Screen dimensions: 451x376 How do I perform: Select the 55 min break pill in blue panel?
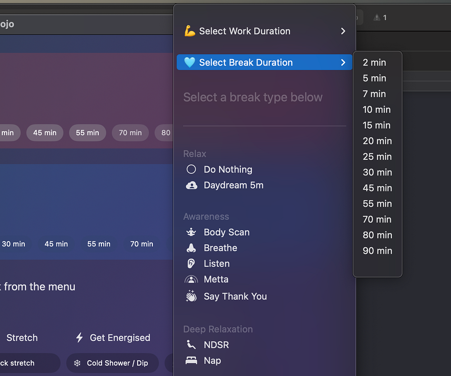[99, 244]
